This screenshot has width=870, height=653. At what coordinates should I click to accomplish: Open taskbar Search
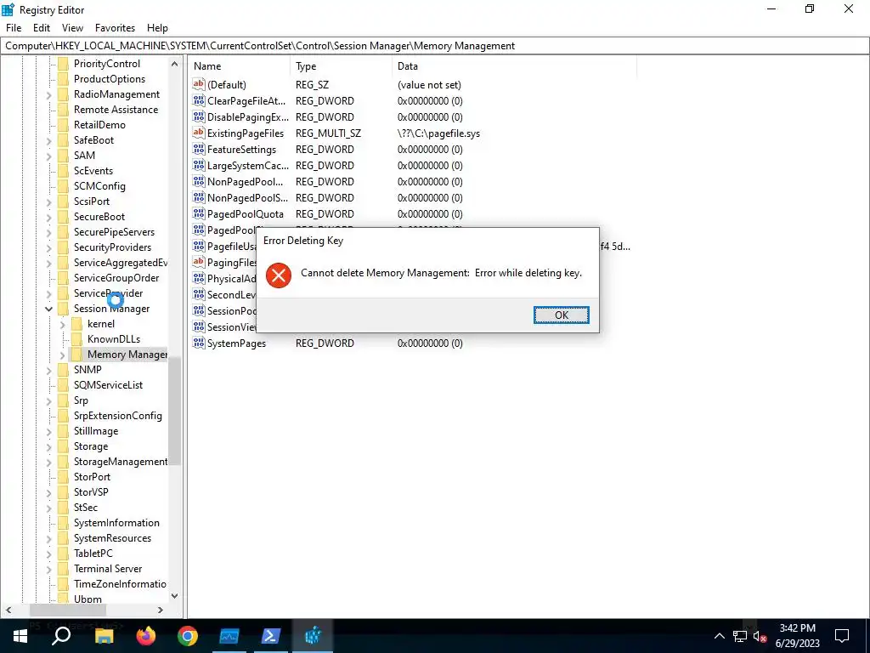[x=61, y=636]
